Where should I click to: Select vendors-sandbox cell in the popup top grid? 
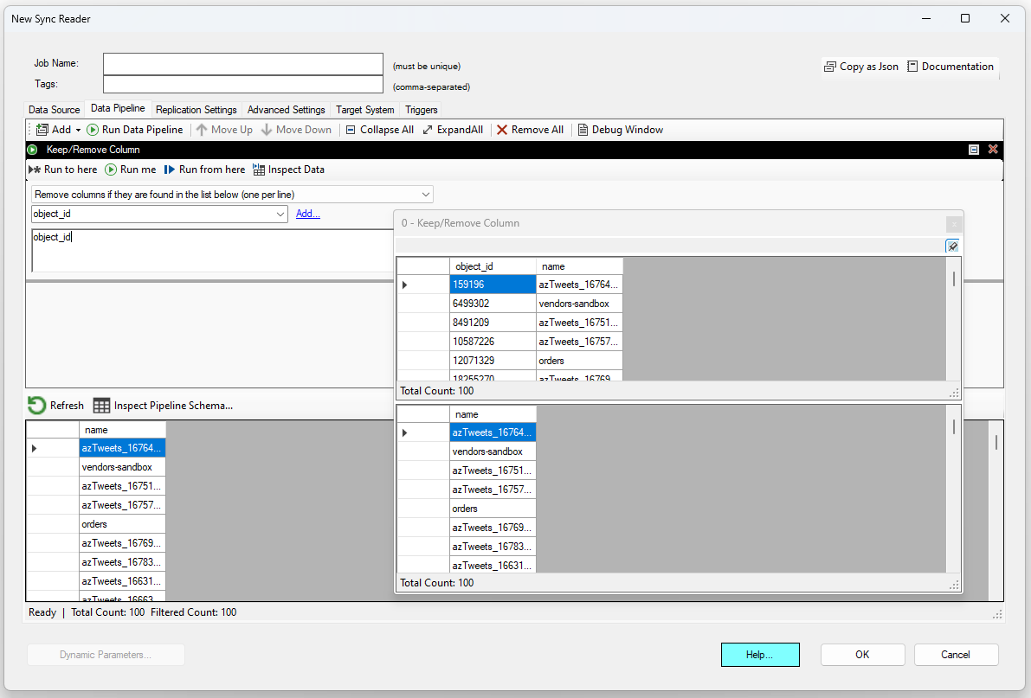pyautogui.click(x=579, y=304)
